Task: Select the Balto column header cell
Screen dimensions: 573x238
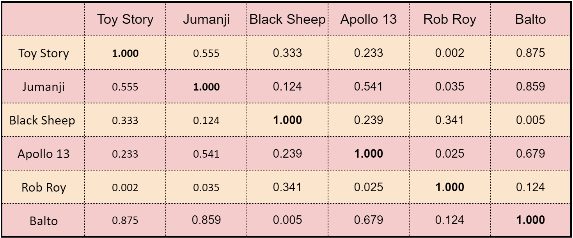Action: (x=531, y=20)
